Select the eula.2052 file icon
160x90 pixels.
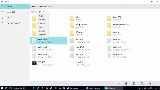pyautogui.click(x=72, y=56)
